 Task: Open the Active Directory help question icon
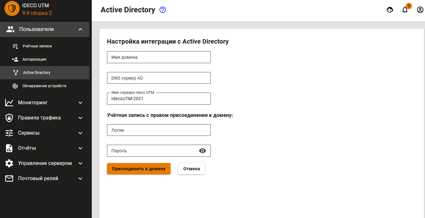(x=163, y=10)
